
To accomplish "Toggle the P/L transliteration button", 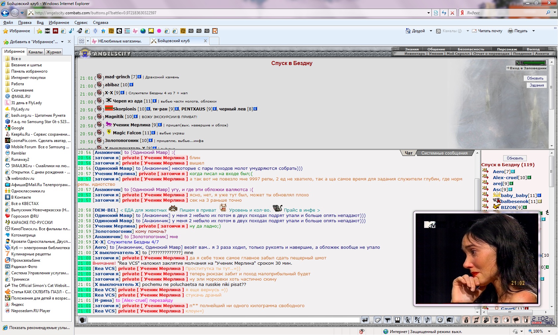I will point(417,320).
